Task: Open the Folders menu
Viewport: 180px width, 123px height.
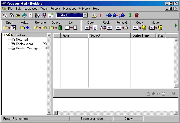Action: (55, 9)
